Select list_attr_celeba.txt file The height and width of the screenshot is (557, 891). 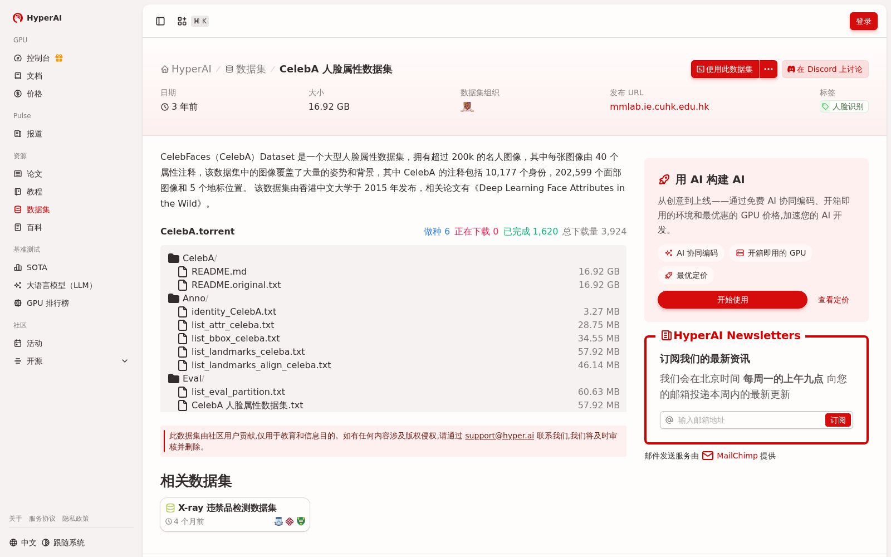pyautogui.click(x=393, y=325)
